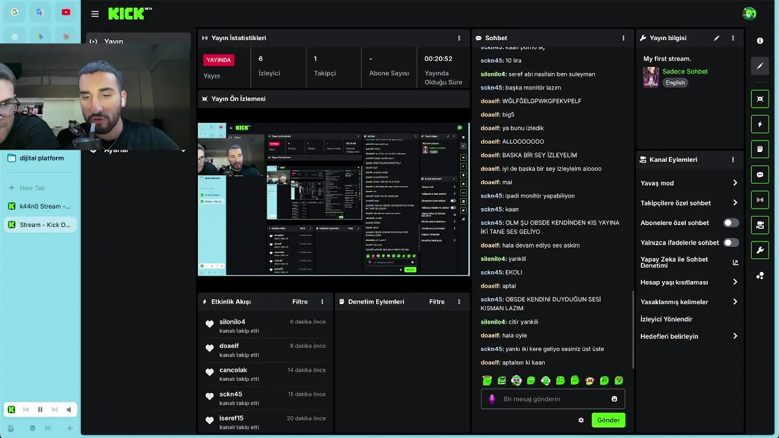The width and height of the screenshot is (779, 438).
Task: Insert the red-hat Kick emote
Action: 589,380
